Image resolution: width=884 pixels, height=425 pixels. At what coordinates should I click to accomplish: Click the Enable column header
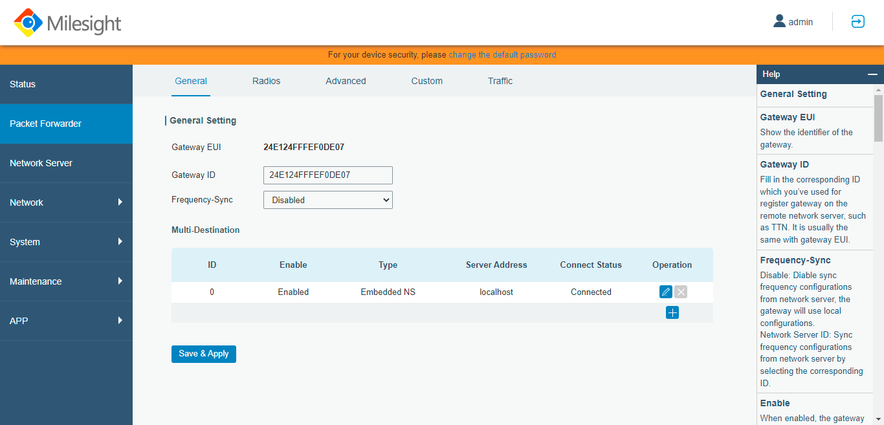(x=293, y=265)
